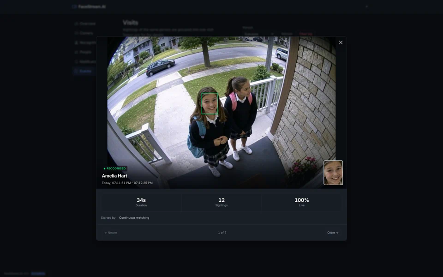Screen dimensions: 443x277
Task: Click the Started by label
Action: (108, 217)
